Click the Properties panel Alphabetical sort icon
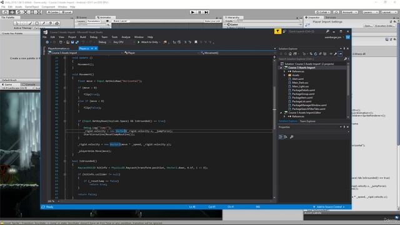Viewport: 400px width, 225px height. [x=286, y=137]
